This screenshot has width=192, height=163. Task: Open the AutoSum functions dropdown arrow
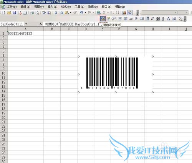coord(108,13)
